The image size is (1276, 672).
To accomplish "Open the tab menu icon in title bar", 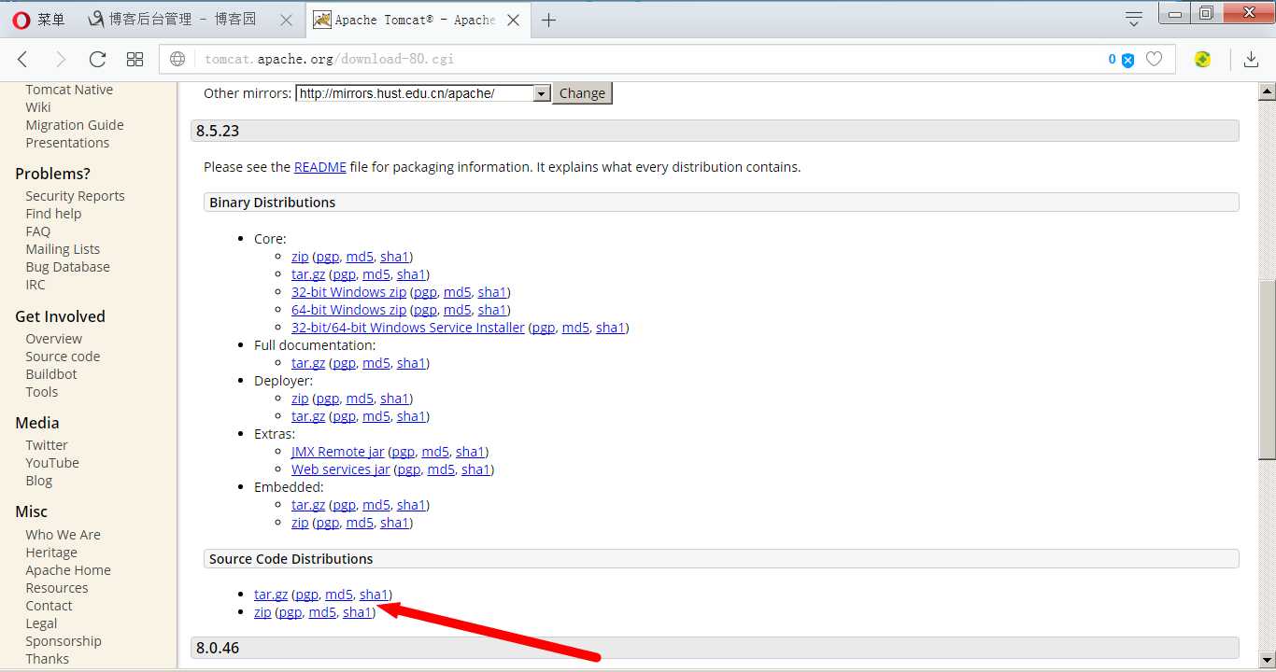I will pos(1134,19).
